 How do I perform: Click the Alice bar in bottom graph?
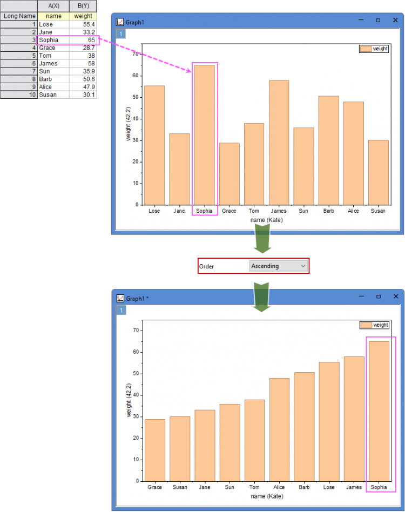point(279,430)
